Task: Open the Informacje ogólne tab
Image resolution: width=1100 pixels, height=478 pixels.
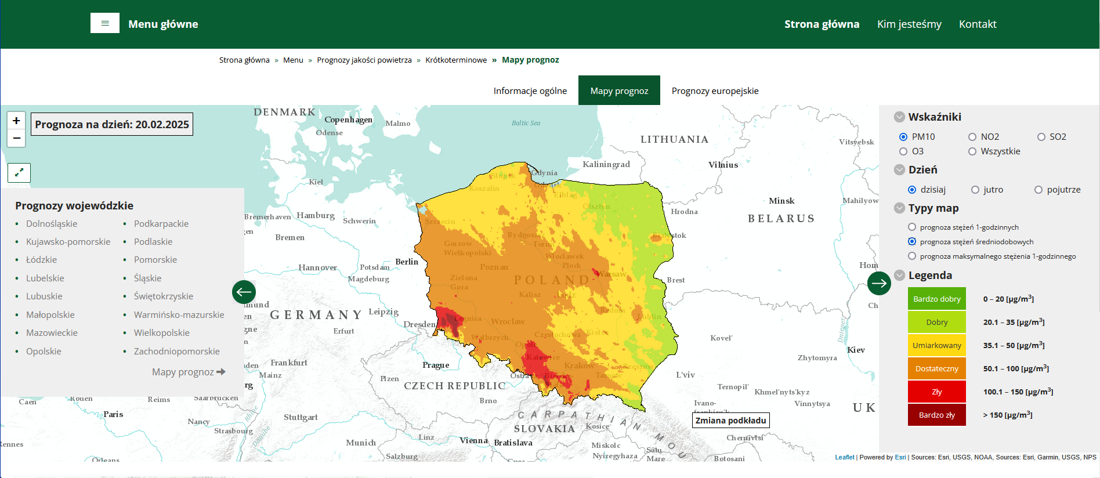Action: tap(530, 90)
